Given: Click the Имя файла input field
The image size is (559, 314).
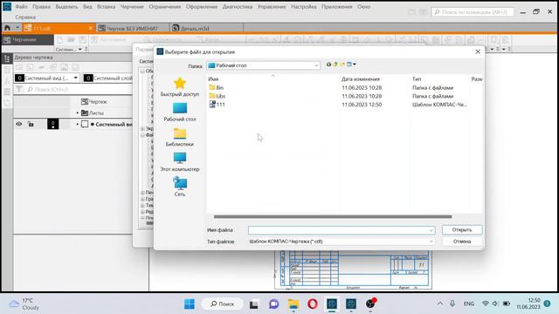Looking at the screenshot, I should click(x=342, y=230).
